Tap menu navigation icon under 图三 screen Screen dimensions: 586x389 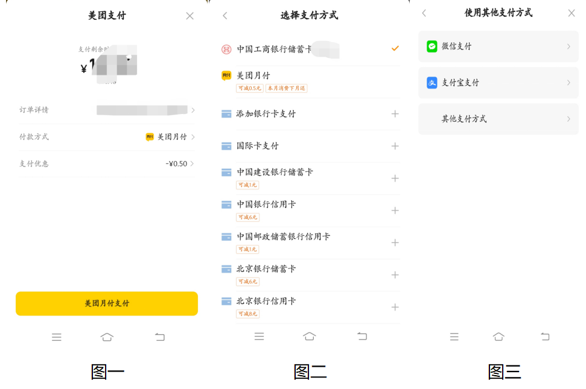[x=454, y=337]
